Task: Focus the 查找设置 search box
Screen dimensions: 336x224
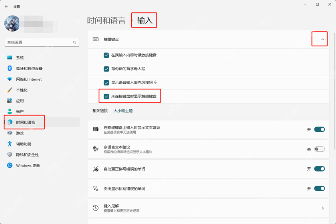Action: click(42, 42)
